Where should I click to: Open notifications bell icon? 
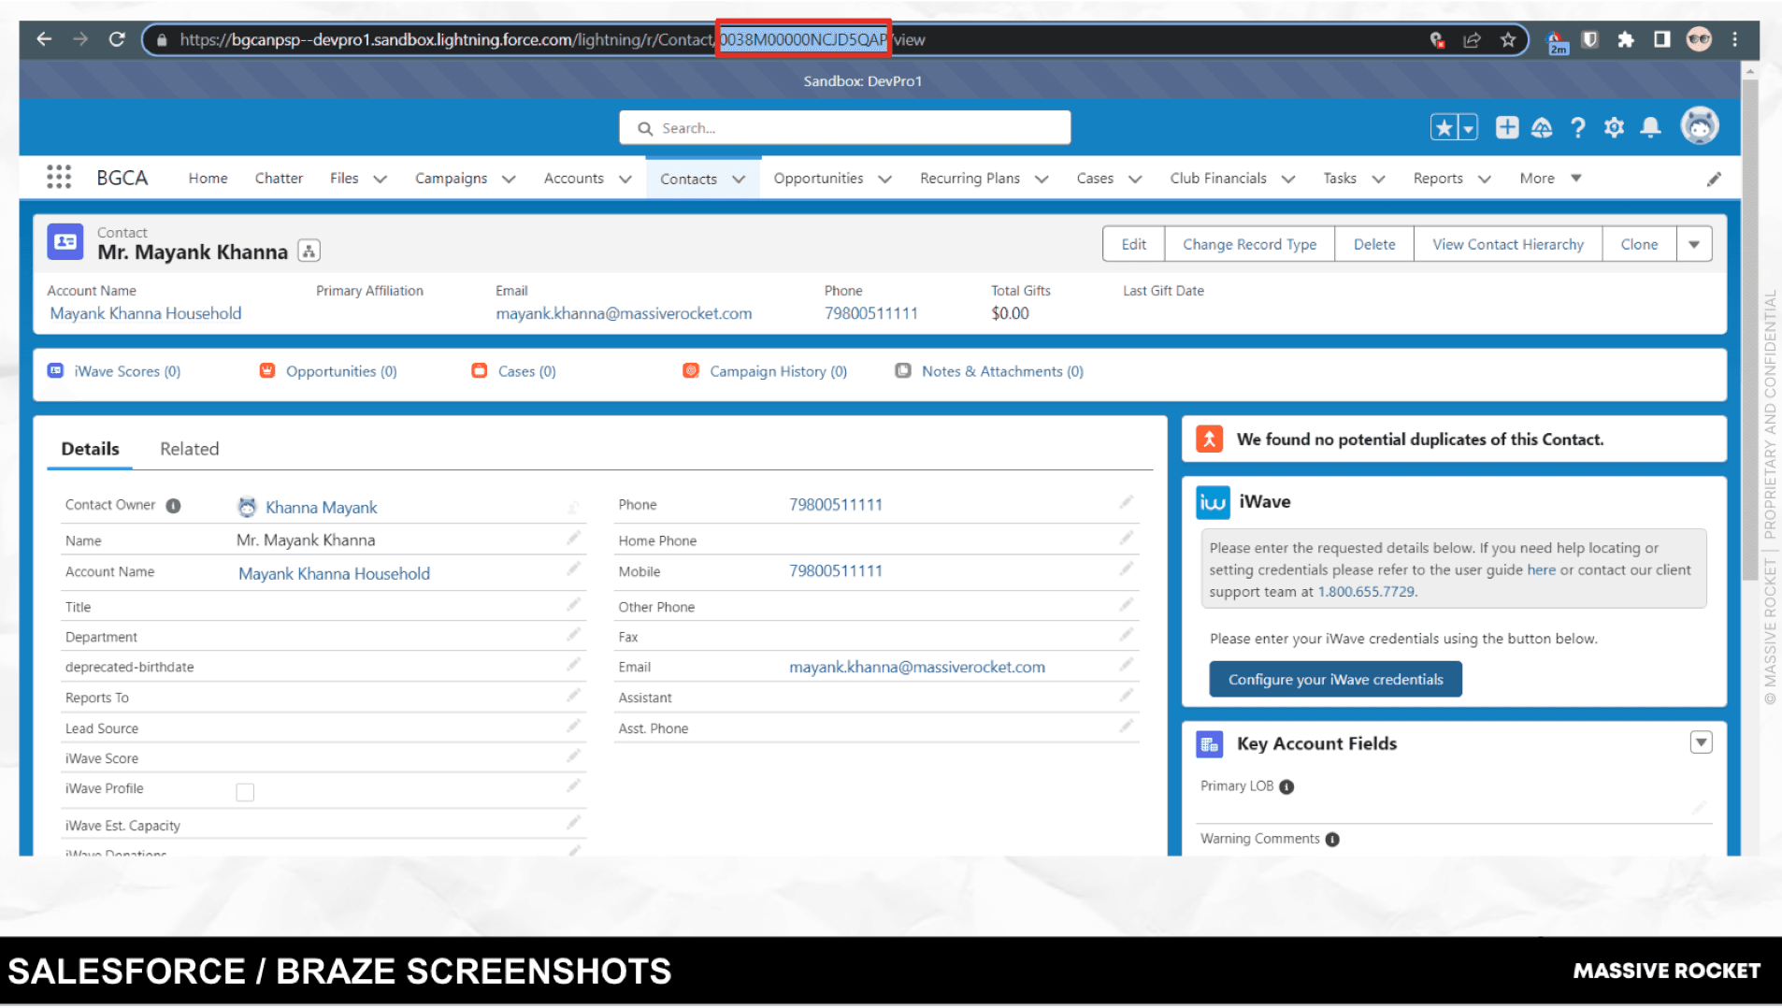pyautogui.click(x=1650, y=127)
